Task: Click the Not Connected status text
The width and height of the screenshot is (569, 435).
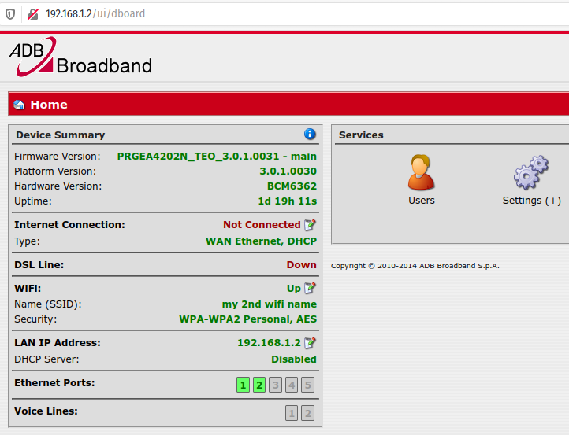Action: (x=262, y=225)
